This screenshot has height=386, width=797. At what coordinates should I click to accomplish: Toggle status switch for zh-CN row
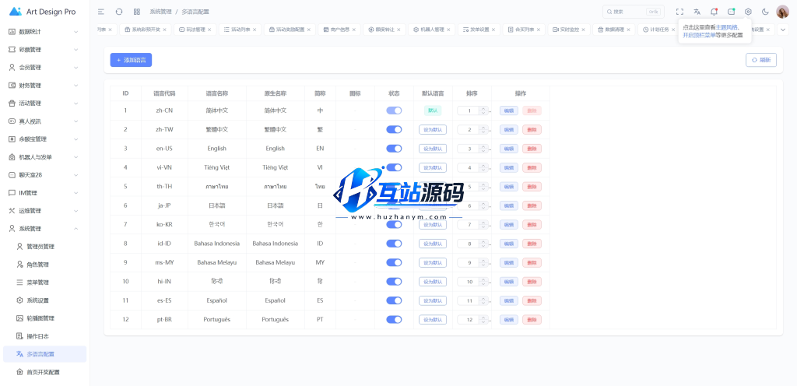coord(394,111)
